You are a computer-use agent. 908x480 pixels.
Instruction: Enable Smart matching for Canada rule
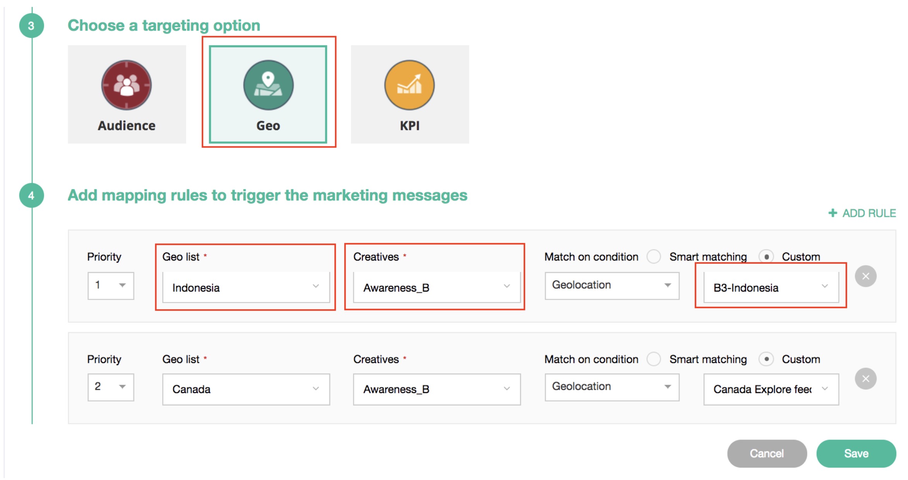654,359
